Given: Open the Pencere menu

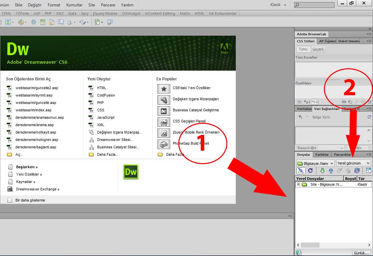Looking at the screenshot, I should [108, 5].
